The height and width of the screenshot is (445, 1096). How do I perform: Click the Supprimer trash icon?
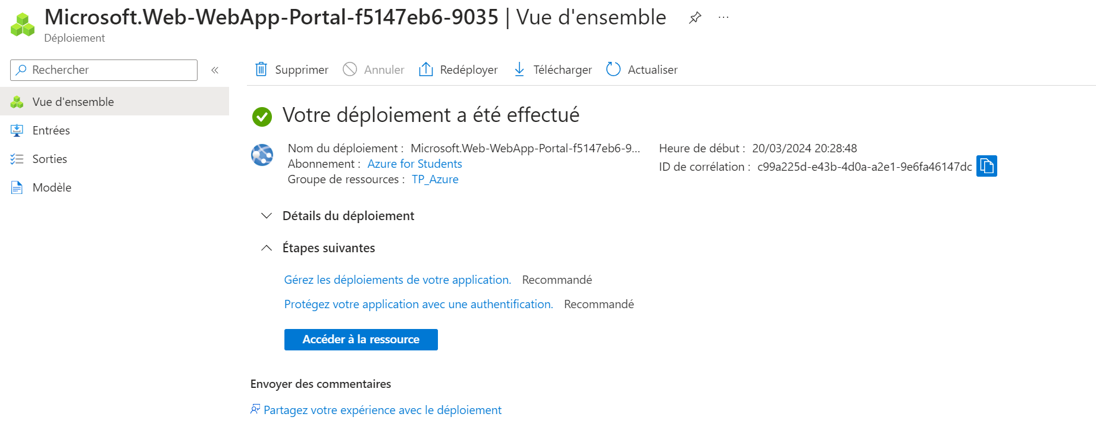click(x=261, y=70)
